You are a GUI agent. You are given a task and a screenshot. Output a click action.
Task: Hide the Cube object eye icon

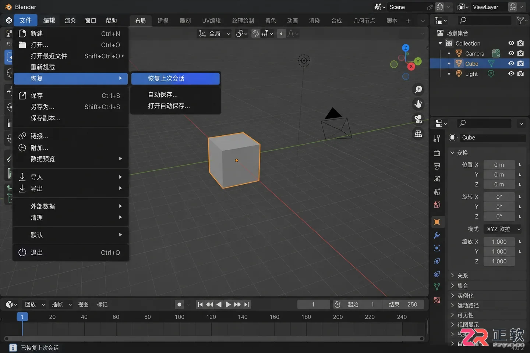[511, 63]
